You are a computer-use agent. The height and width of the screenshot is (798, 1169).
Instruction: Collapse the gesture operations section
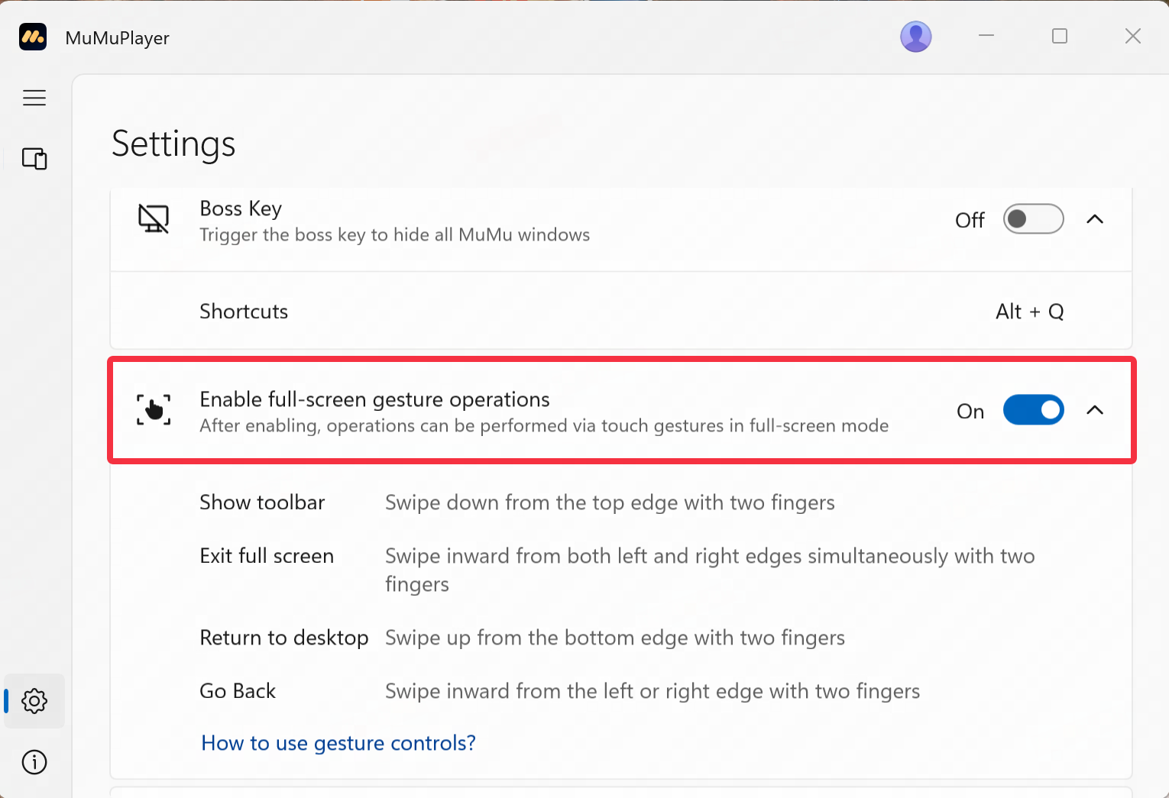pos(1095,410)
